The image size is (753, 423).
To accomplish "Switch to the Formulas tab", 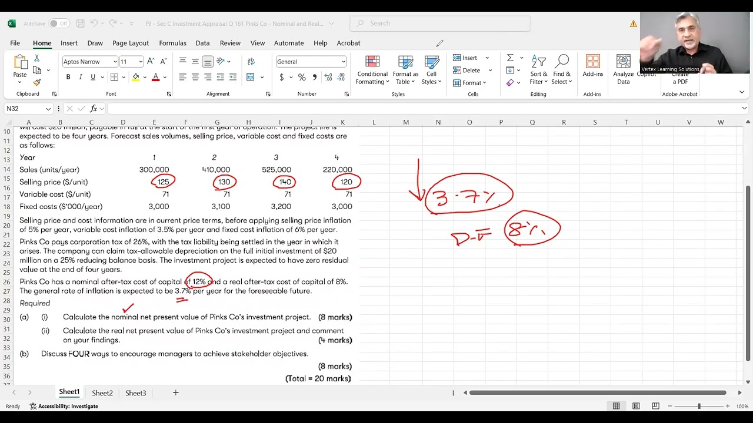I will pos(172,43).
